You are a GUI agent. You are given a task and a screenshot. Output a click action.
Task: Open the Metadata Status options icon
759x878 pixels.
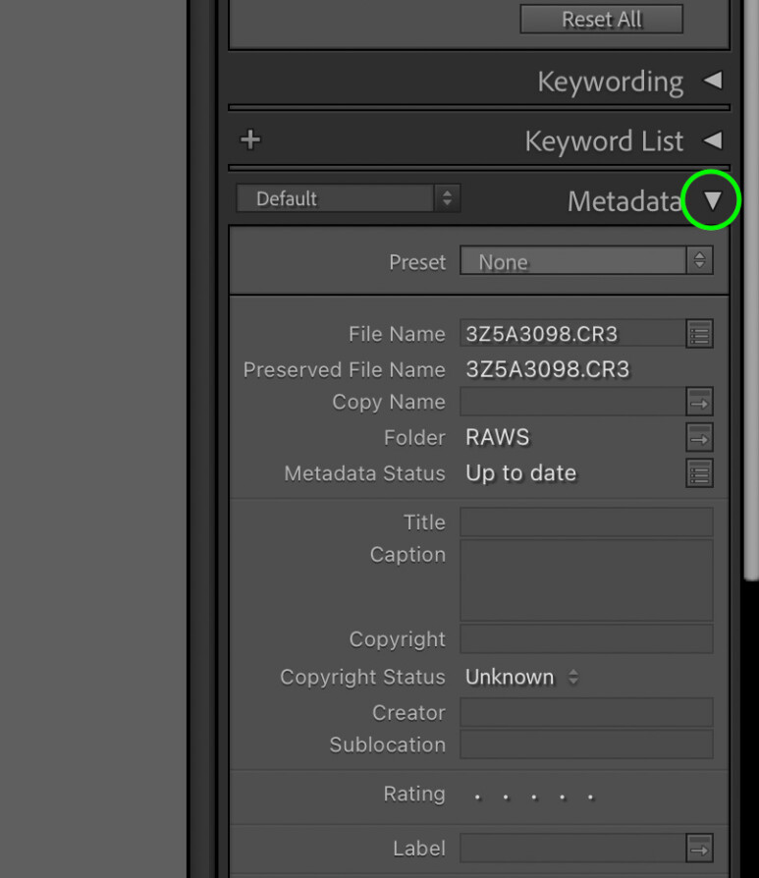tap(699, 473)
